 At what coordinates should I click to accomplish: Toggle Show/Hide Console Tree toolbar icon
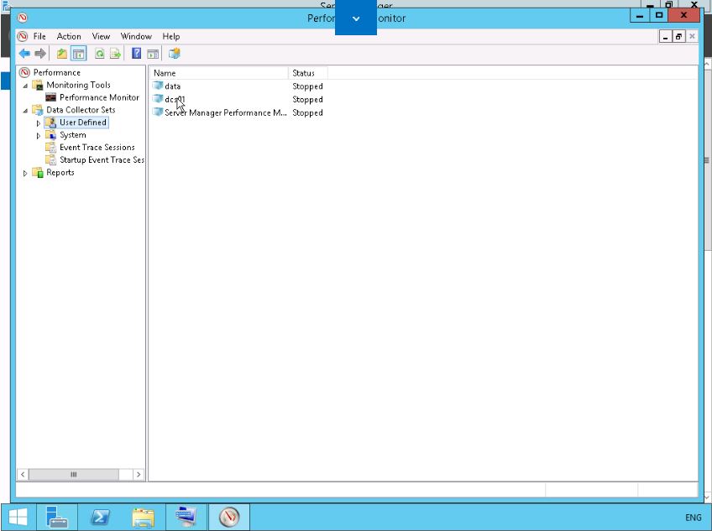[79, 54]
